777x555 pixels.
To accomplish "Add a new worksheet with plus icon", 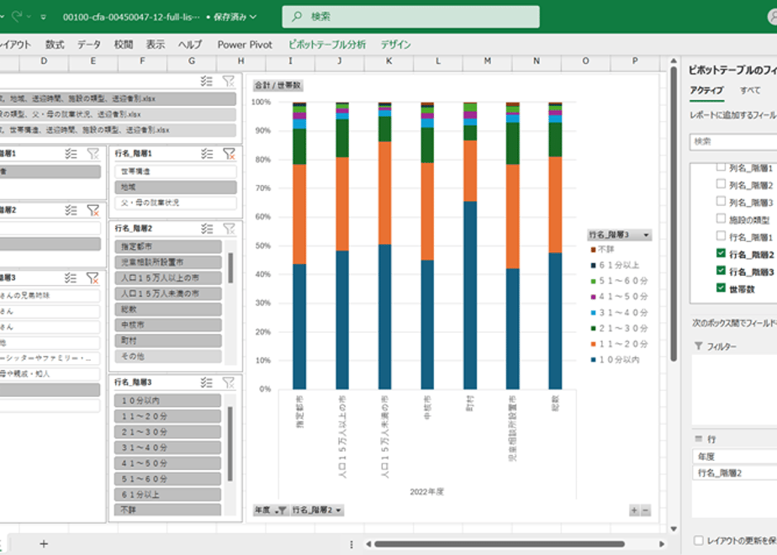I will (44, 543).
